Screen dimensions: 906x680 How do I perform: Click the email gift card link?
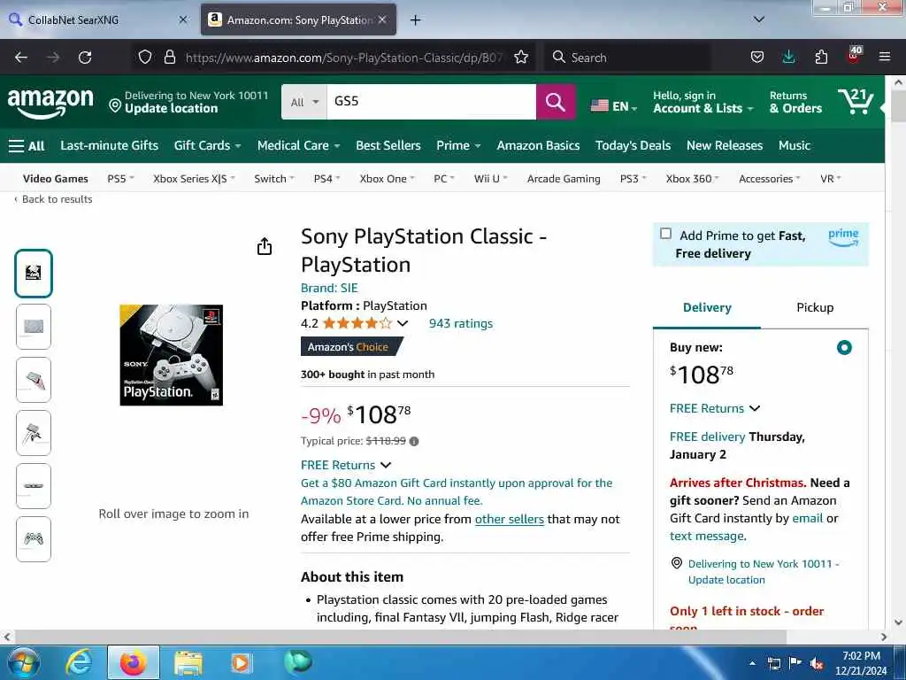(807, 518)
